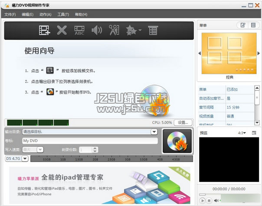
Task: Open the 帮助(H) menu
Action: (81, 15)
